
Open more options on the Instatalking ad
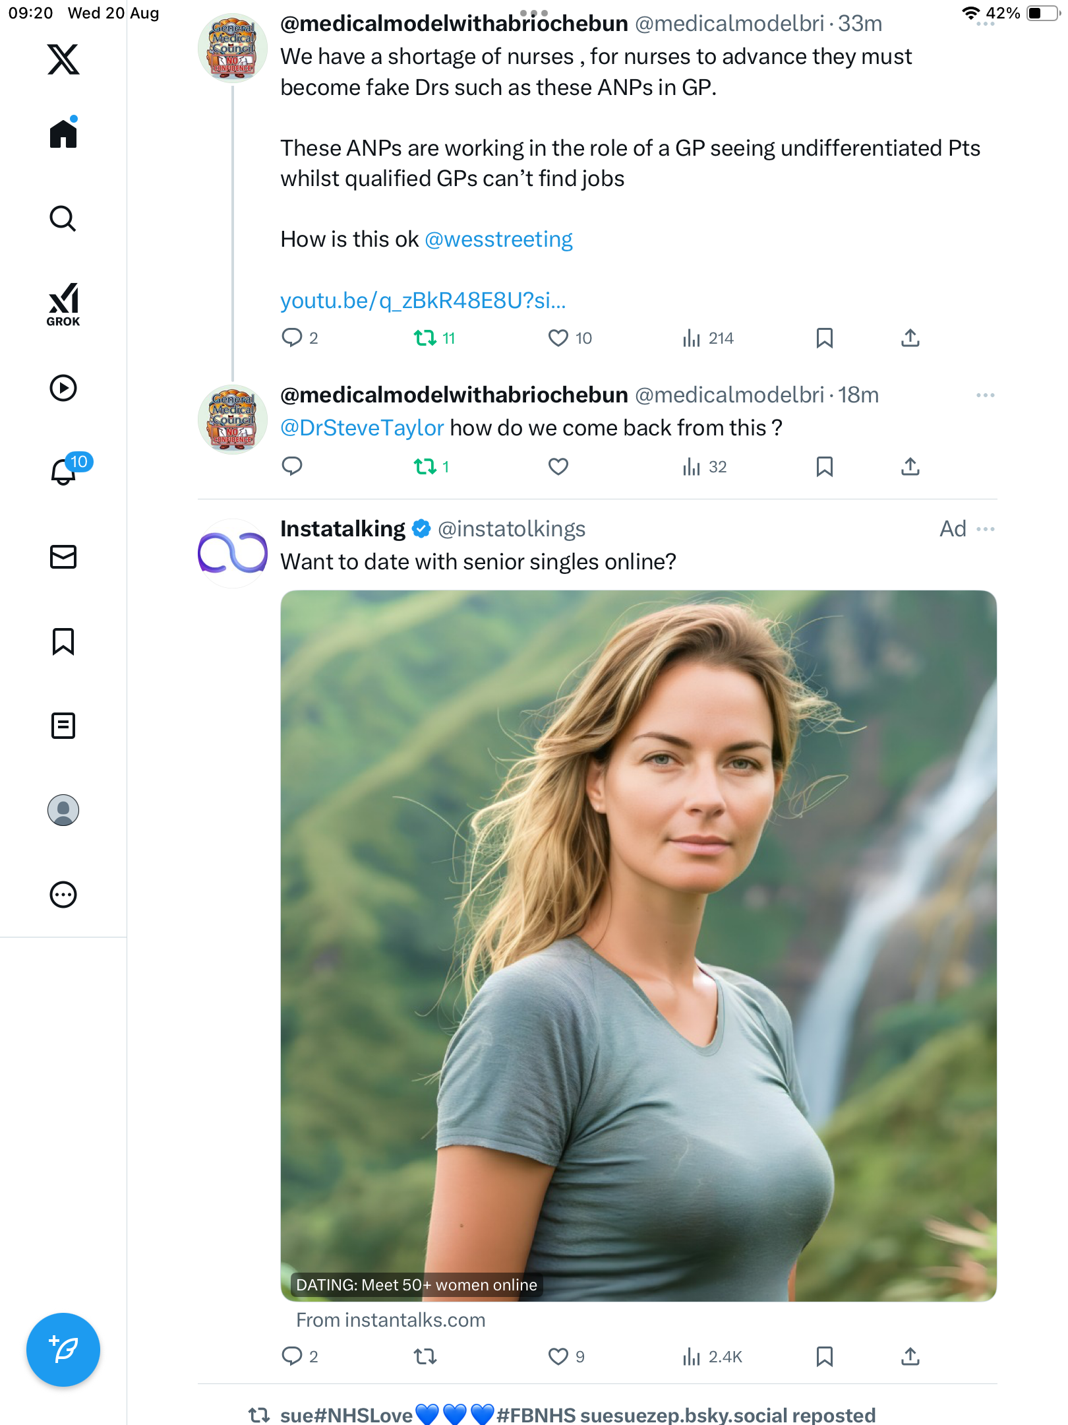pyautogui.click(x=986, y=529)
